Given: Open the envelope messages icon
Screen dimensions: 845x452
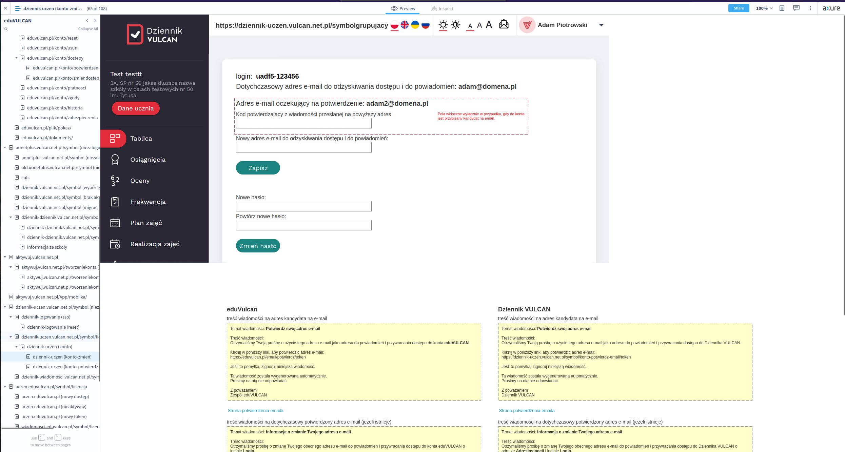Looking at the screenshot, I should [x=504, y=24].
